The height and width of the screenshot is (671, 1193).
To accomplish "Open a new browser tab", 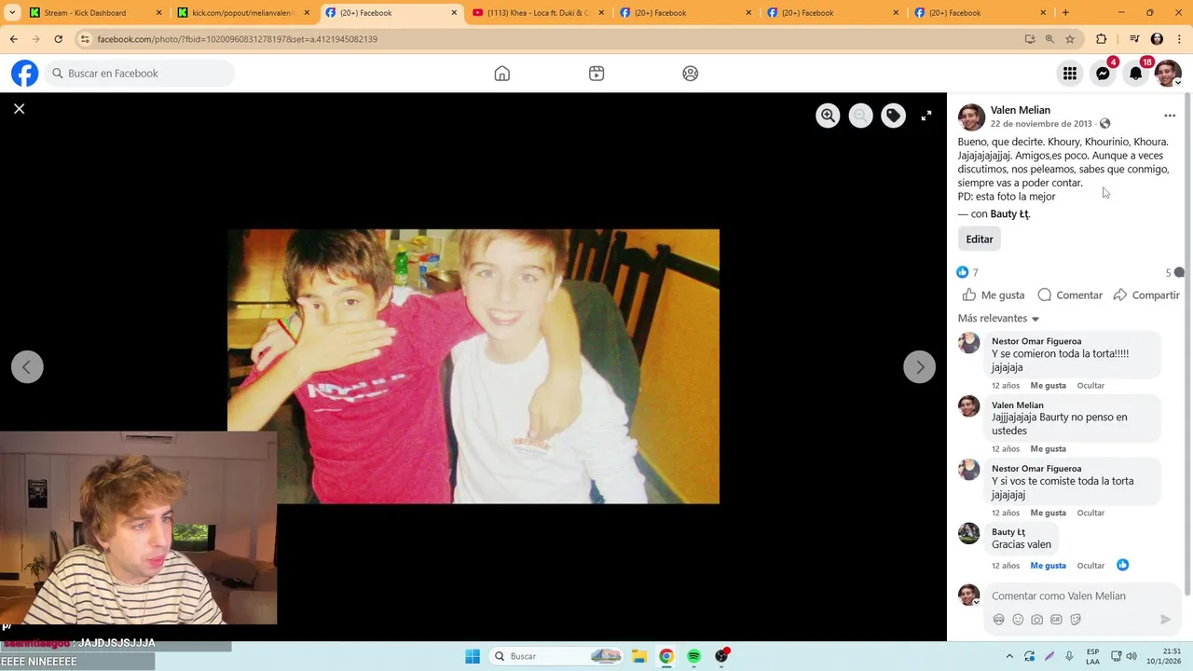I will point(1065,13).
